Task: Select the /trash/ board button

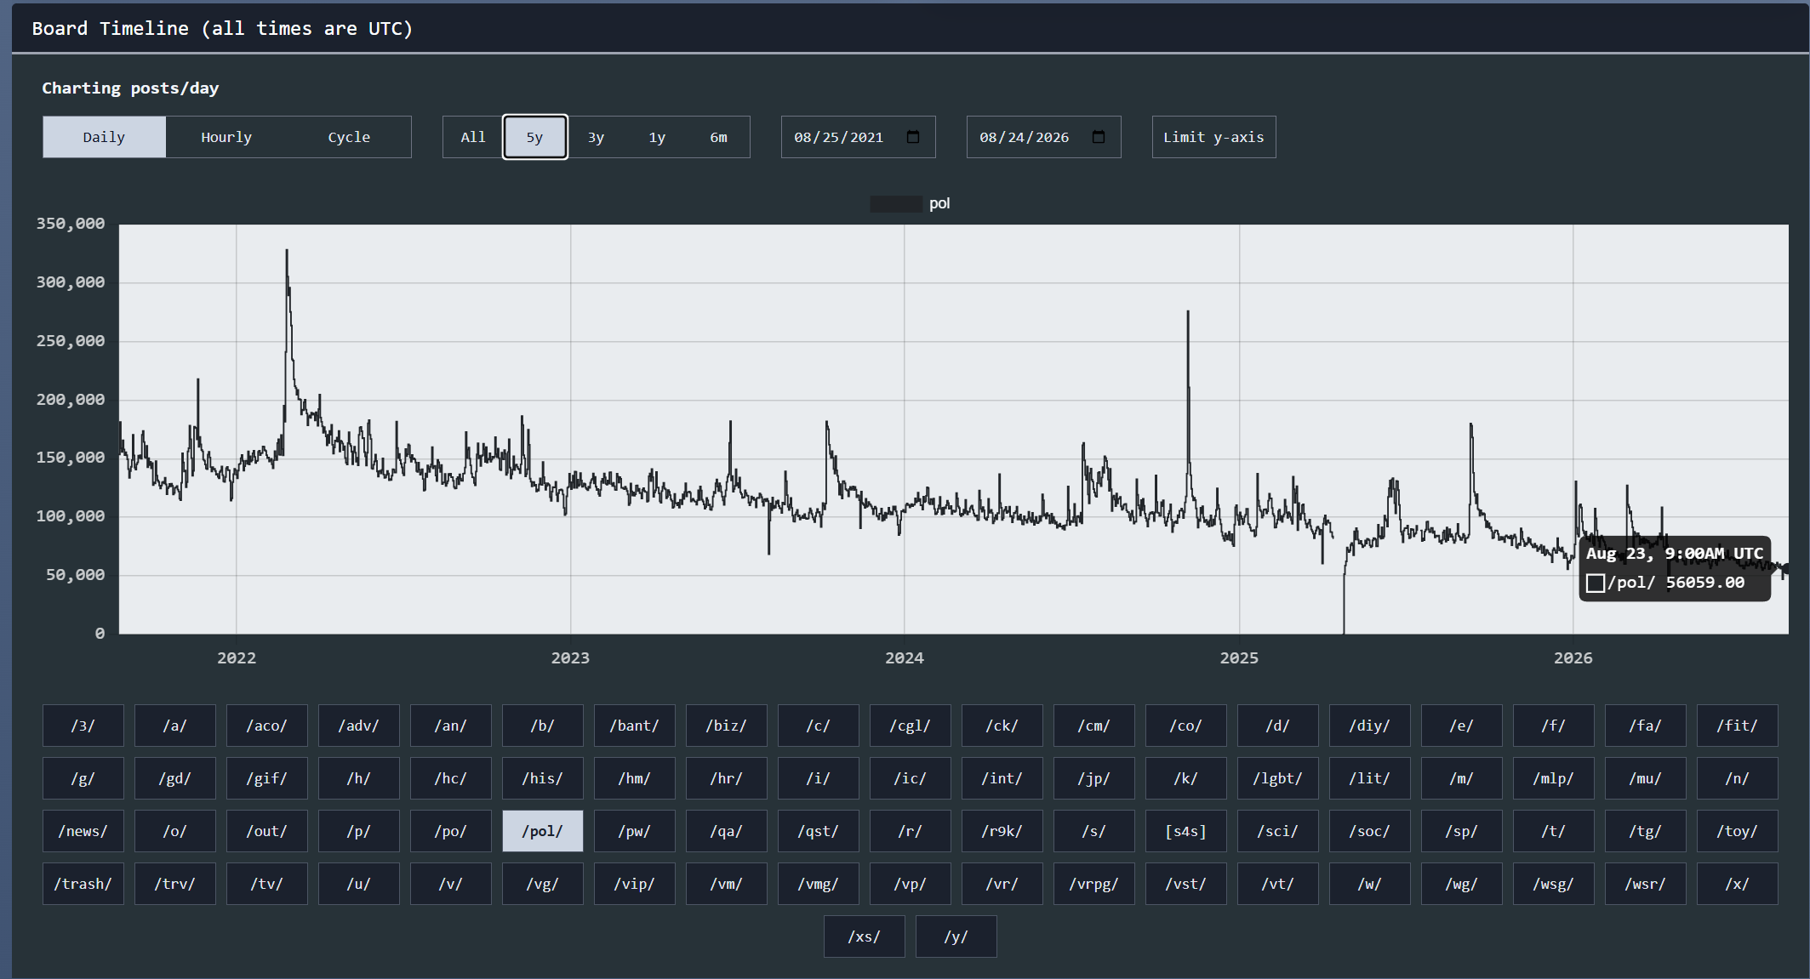Action: point(83,884)
